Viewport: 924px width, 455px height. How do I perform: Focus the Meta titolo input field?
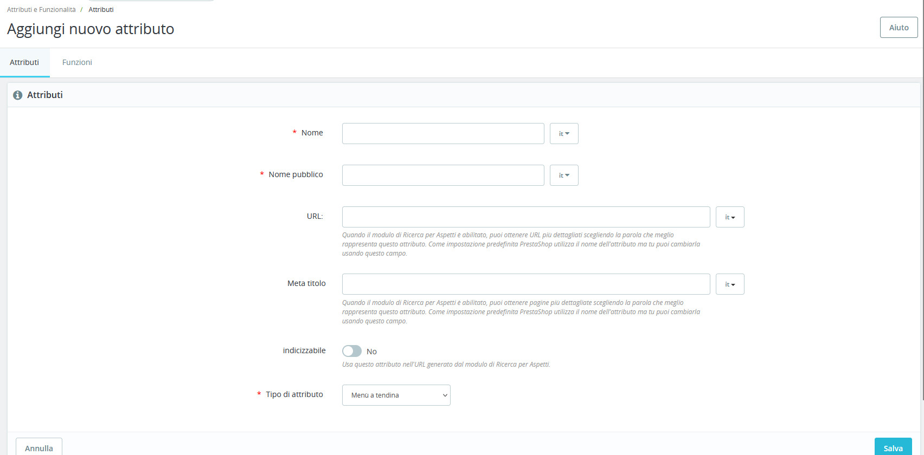526,284
